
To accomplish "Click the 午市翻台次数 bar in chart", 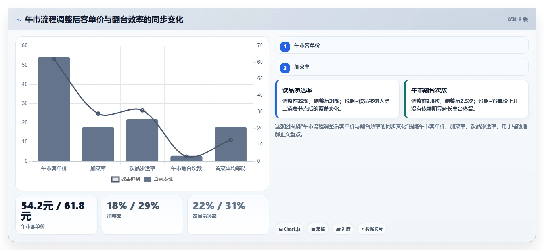I will (186, 158).
